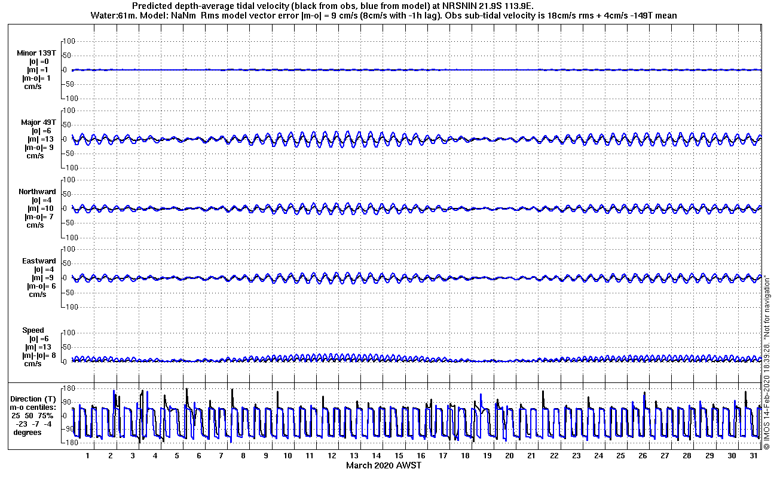Click the day '23' tick label on date axis

coord(576,456)
